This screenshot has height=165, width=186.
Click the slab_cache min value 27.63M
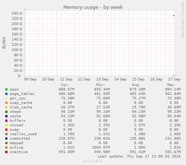pyautogui.click(x=103, y=107)
